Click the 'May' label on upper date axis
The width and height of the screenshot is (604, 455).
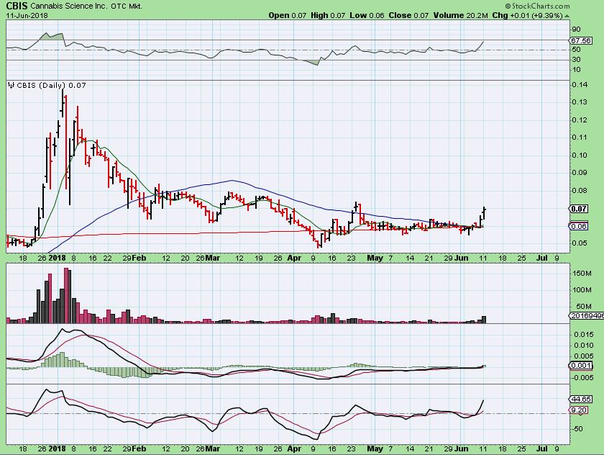(x=375, y=258)
